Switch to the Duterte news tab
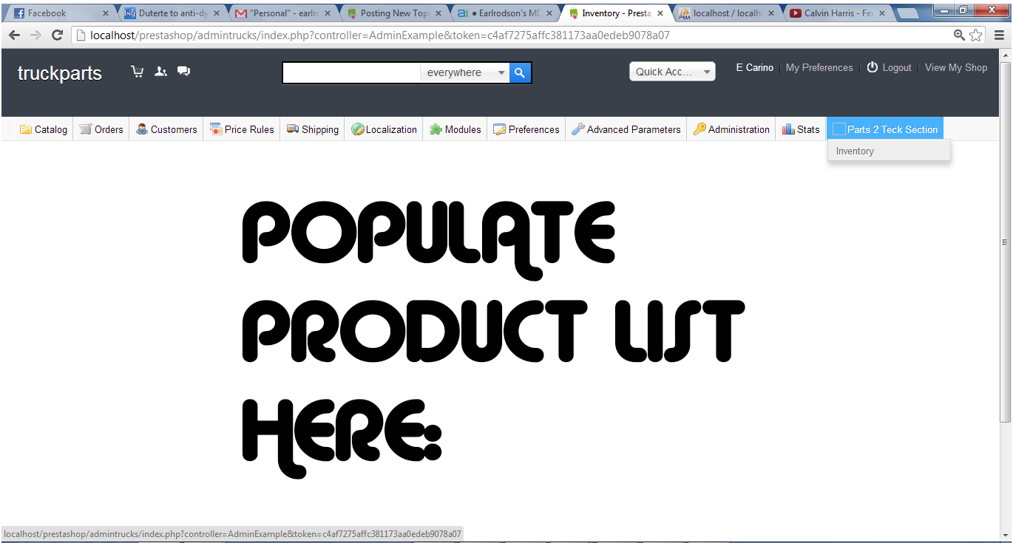1013x543 pixels. tap(170, 13)
